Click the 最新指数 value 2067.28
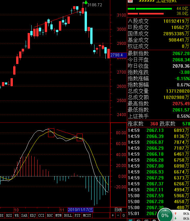The width and height of the screenshot is (190, 221). click(181, 53)
